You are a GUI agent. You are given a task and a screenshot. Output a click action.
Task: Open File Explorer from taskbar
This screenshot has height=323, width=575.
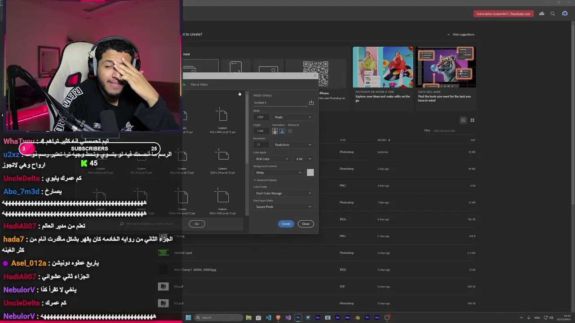click(x=248, y=318)
